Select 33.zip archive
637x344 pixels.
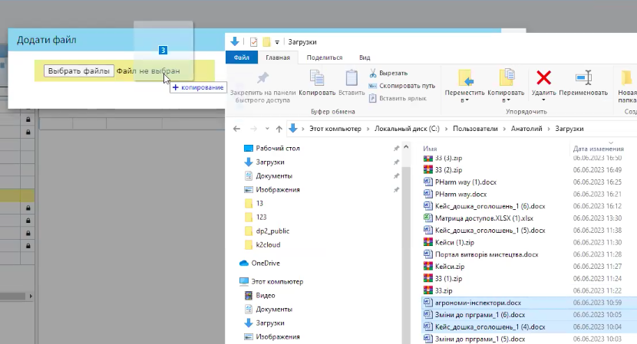click(444, 291)
